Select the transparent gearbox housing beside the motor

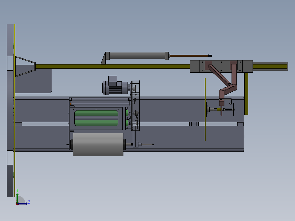pyautogui.click(x=135, y=106)
